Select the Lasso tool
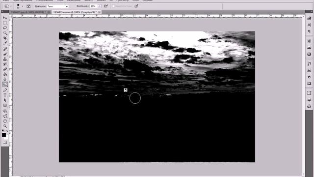 click(5, 28)
